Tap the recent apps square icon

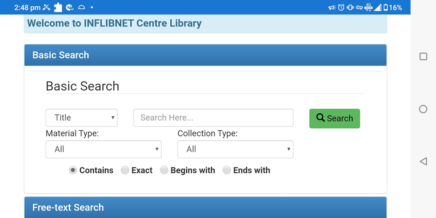click(x=423, y=56)
